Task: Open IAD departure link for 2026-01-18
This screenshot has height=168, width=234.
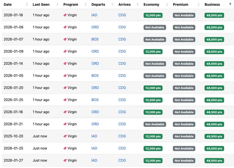Action: (94, 15)
